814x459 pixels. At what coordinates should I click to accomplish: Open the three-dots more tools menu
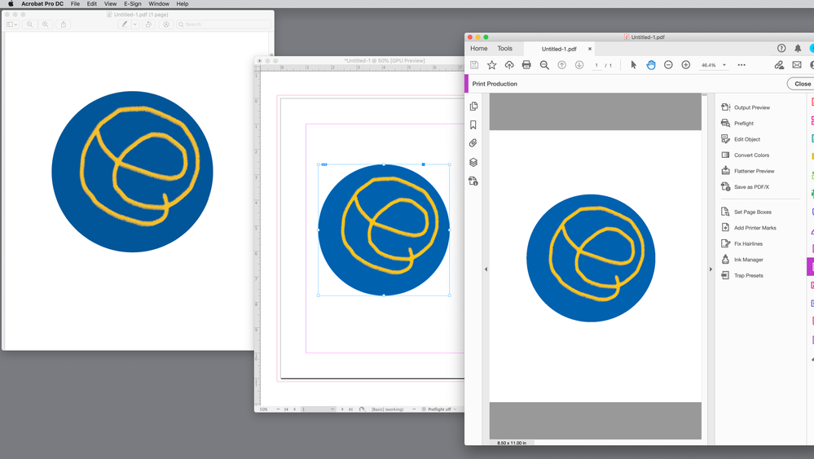point(741,65)
